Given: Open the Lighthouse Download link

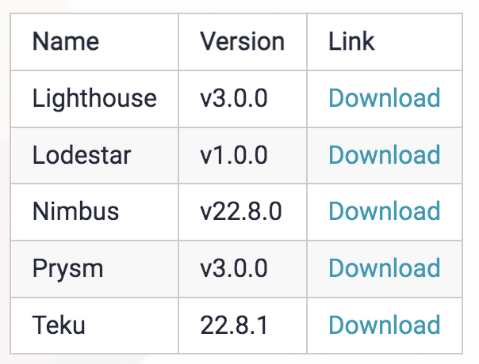Looking at the screenshot, I should point(384,98).
